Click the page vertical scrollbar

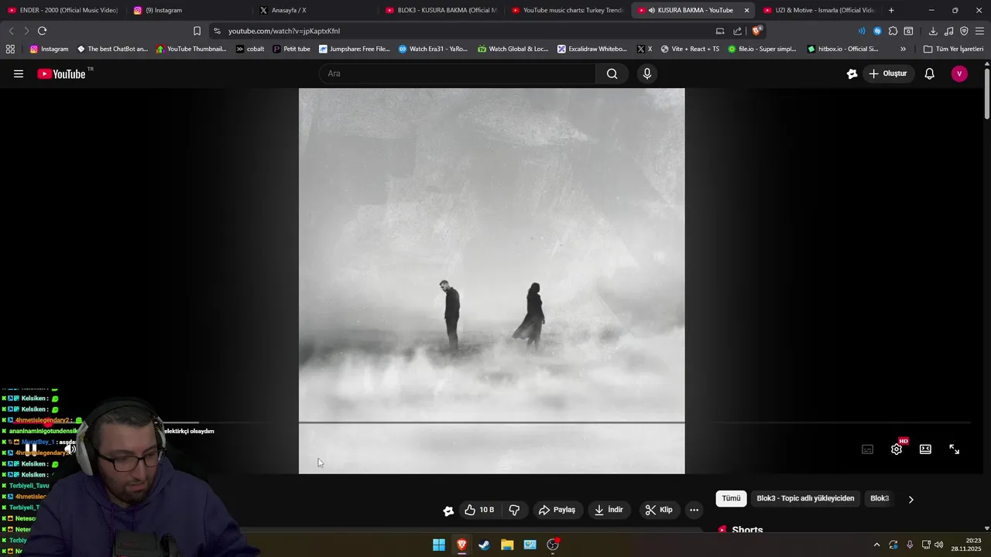click(987, 93)
